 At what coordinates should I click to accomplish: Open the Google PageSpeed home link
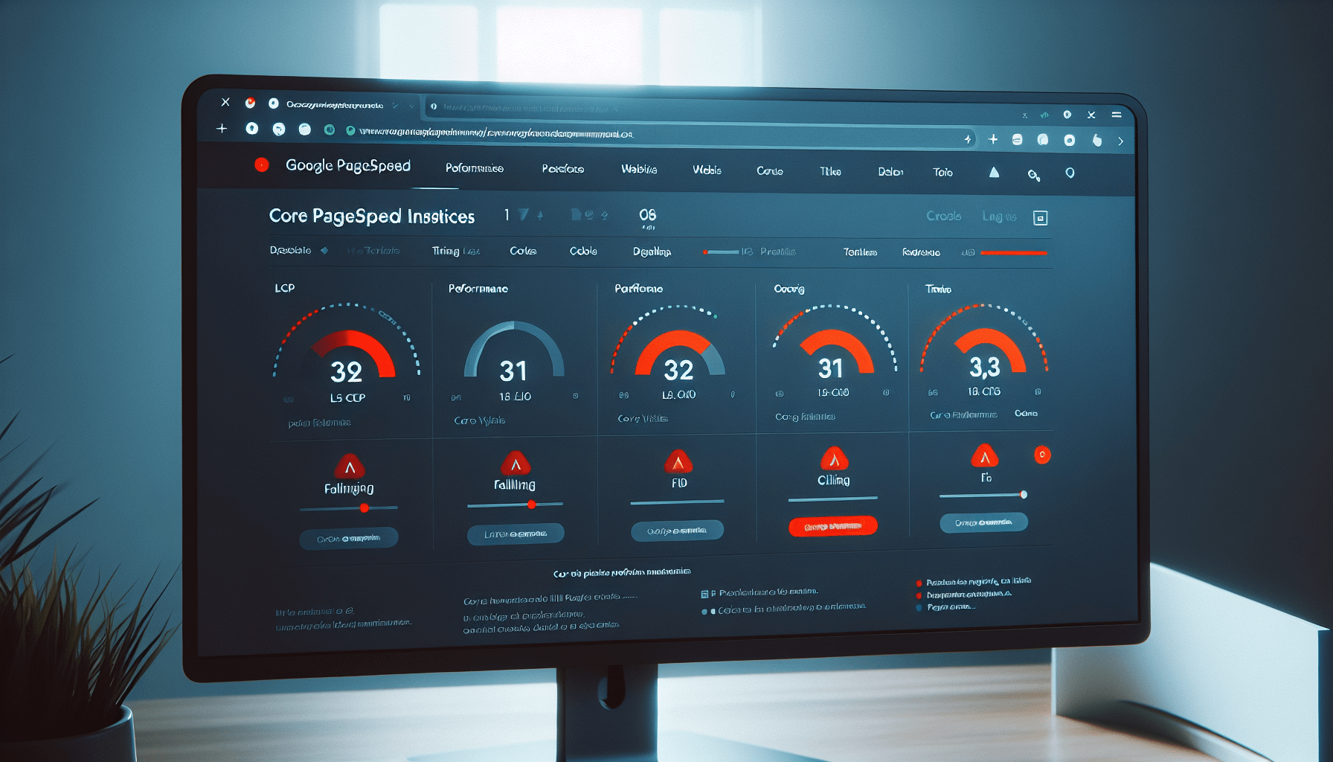coord(347,166)
